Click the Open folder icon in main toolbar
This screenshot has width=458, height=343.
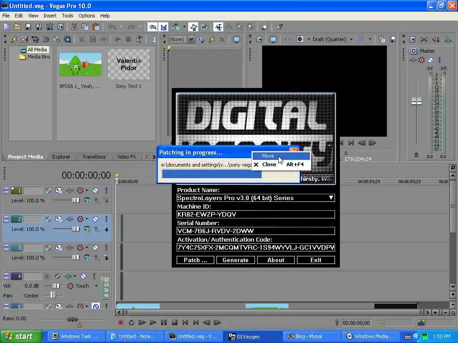click(17, 27)
